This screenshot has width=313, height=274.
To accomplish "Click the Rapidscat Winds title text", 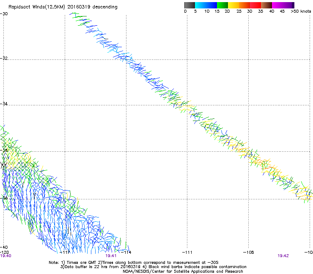I will [63, 7].
